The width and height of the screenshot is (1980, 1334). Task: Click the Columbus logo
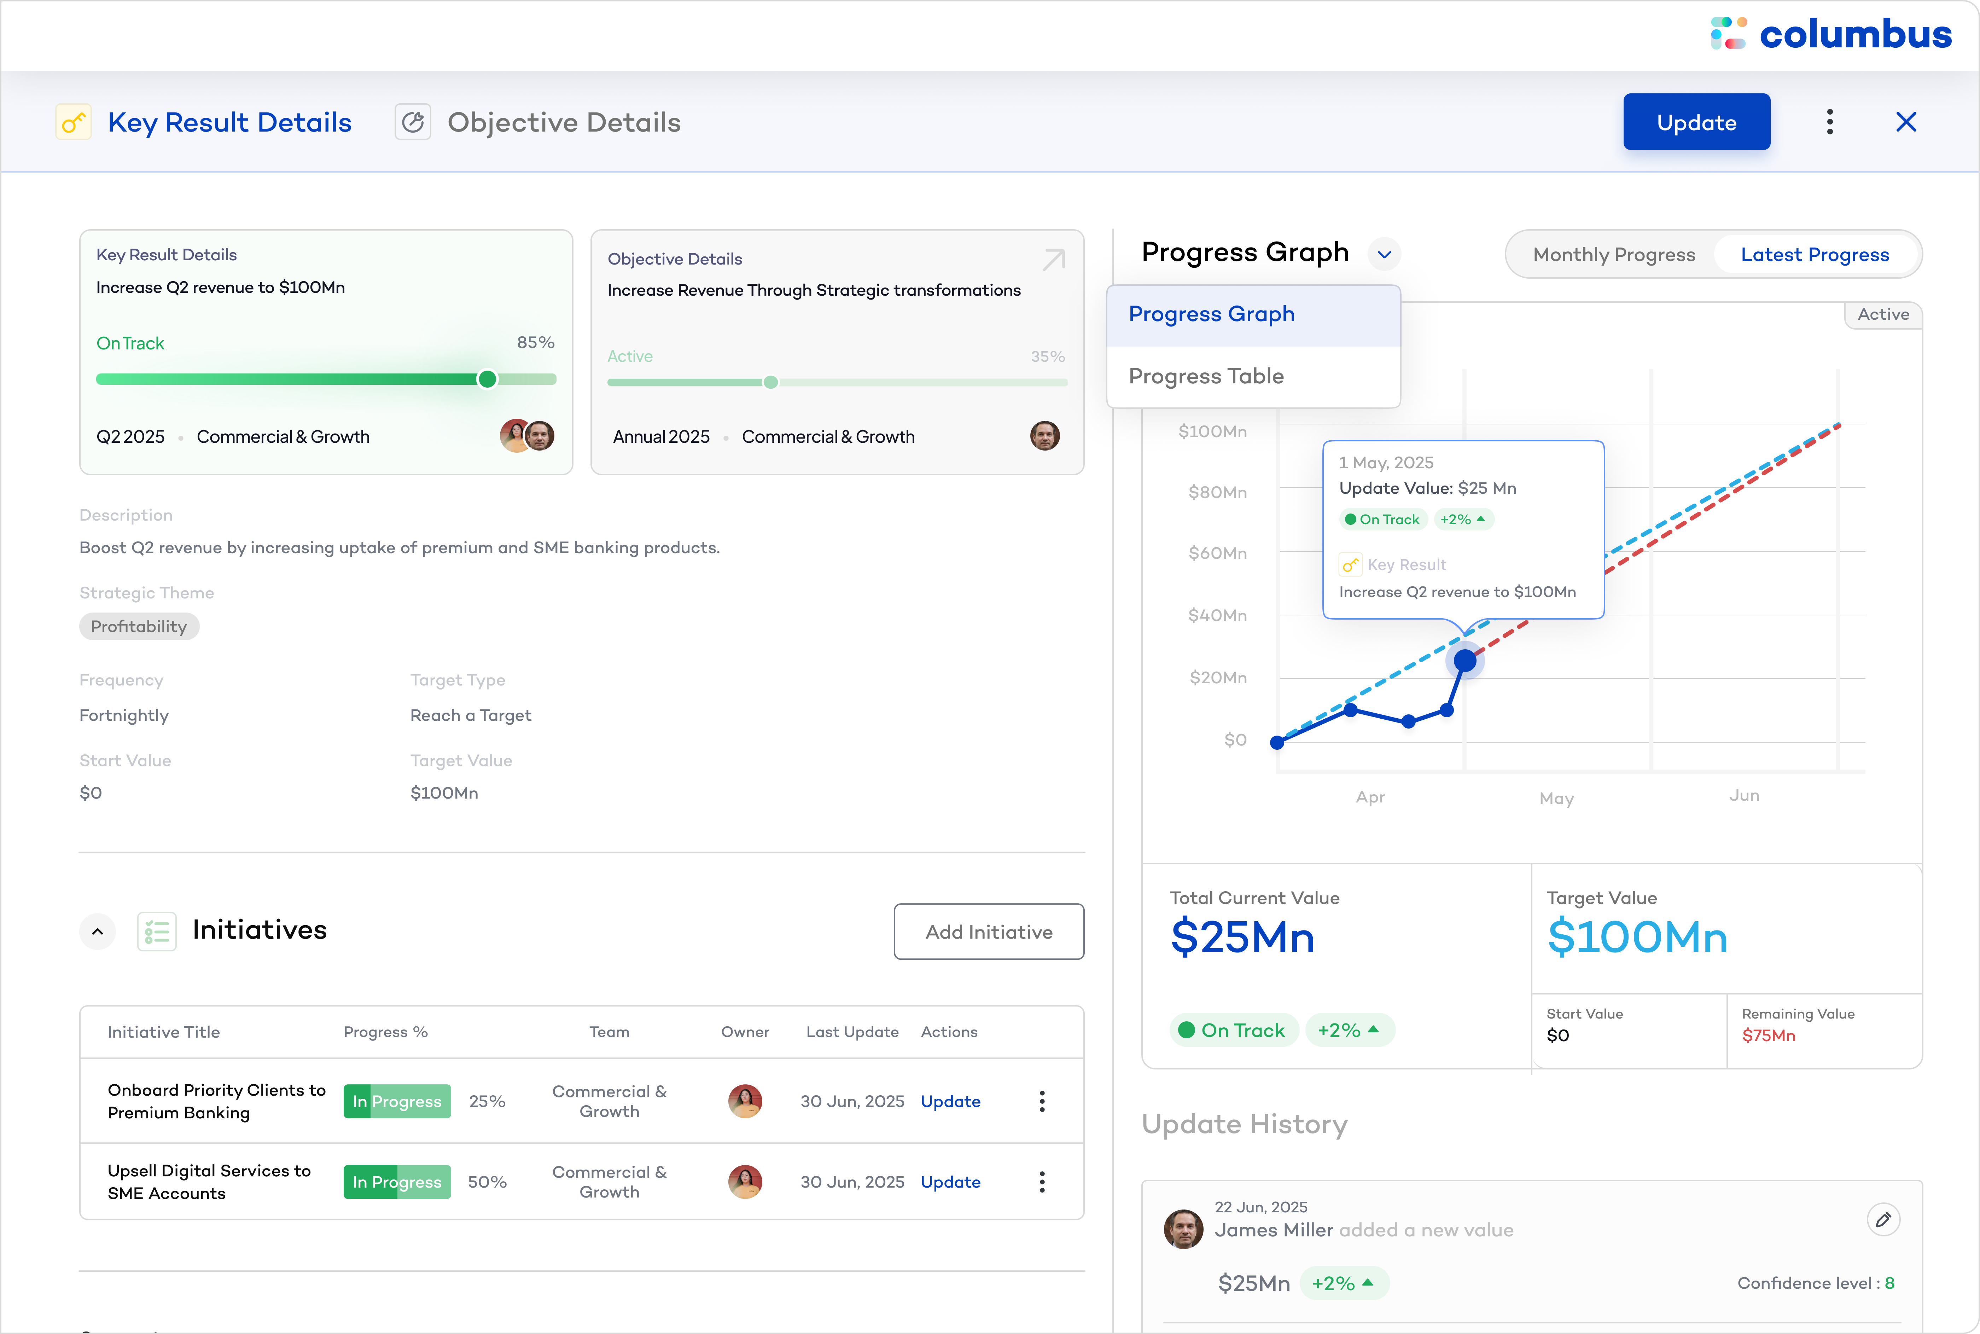pos(1831,34)
